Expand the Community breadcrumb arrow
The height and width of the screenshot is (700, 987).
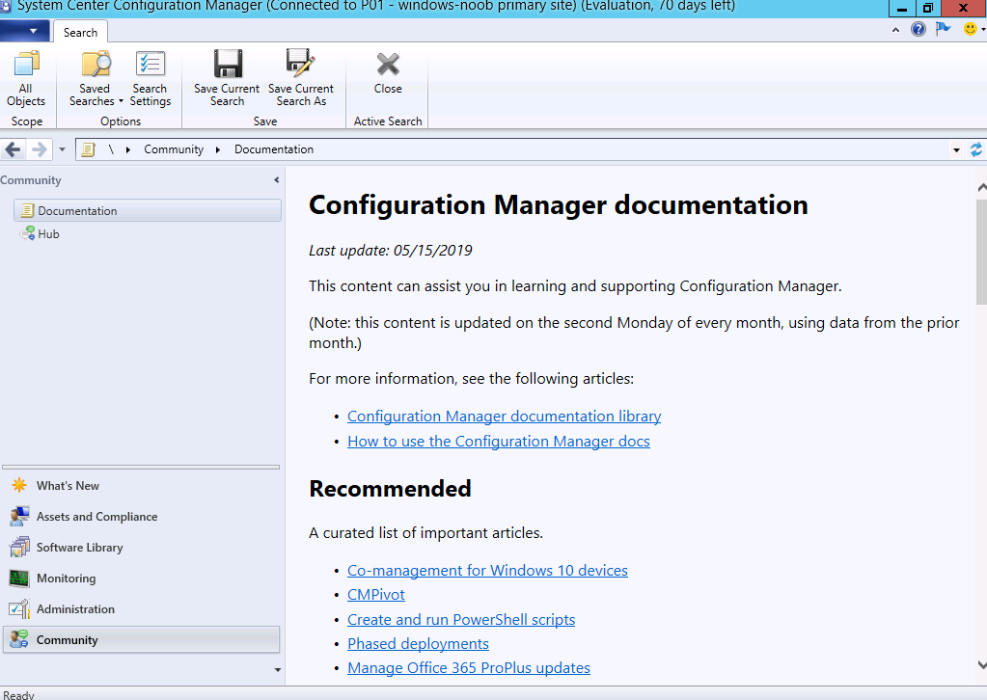(x=218, y=149)
